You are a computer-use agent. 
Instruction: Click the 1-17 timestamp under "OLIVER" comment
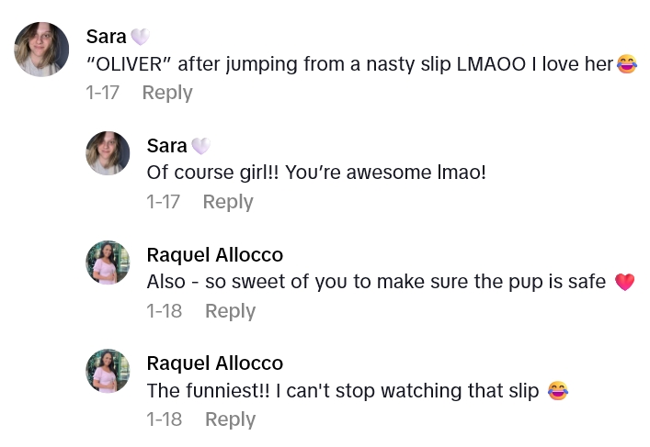point(102,93)
